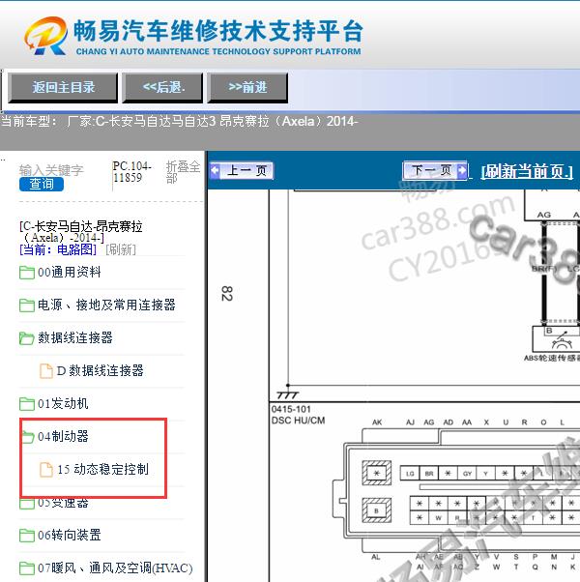Expand the 00通用资料 folder

pos(69,272)
